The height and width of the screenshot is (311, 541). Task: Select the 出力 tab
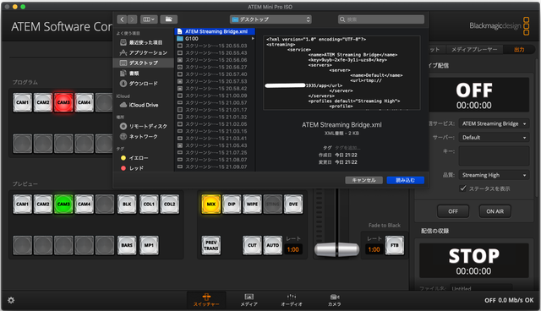(519, 50)
